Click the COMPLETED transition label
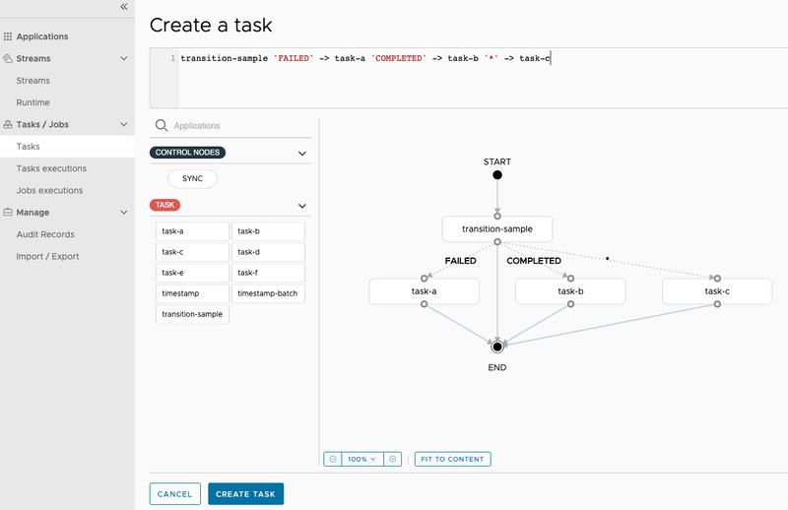 pos(534,261)
